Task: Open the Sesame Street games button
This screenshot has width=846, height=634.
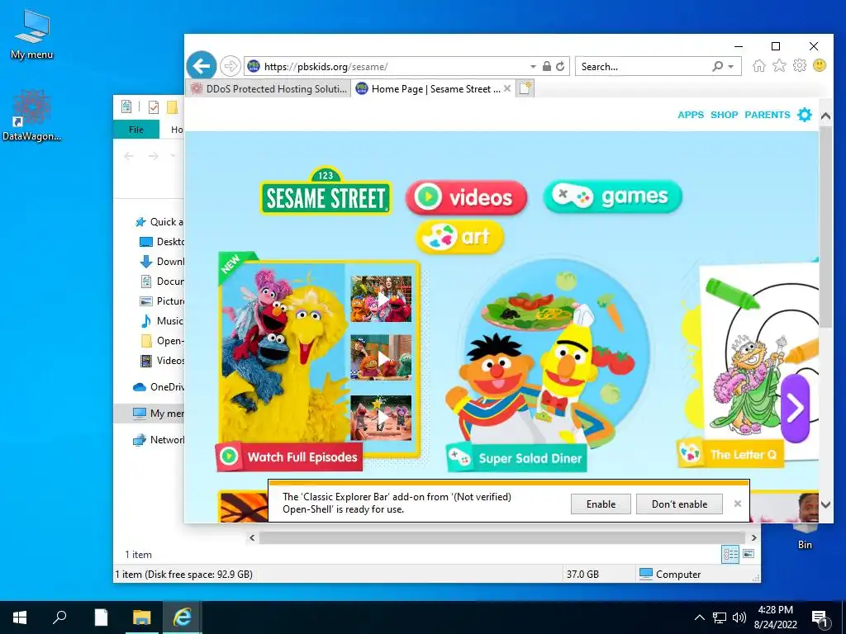Action: [x=613, y=196]
